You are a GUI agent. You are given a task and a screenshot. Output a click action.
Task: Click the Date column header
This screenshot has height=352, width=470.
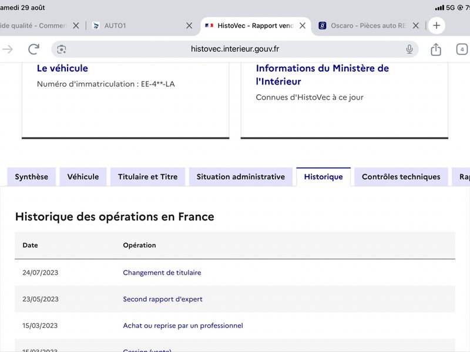tap(30, 245)
